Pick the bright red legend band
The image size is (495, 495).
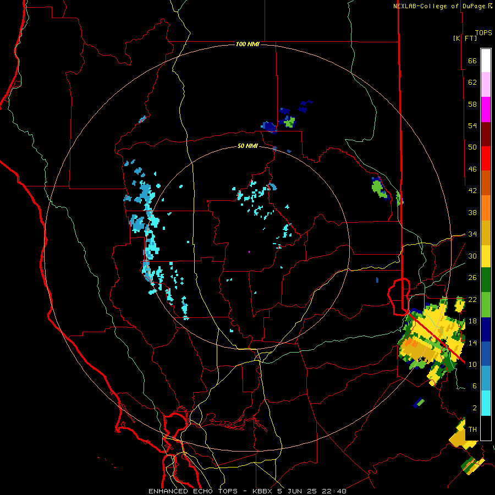coord(486,158)
